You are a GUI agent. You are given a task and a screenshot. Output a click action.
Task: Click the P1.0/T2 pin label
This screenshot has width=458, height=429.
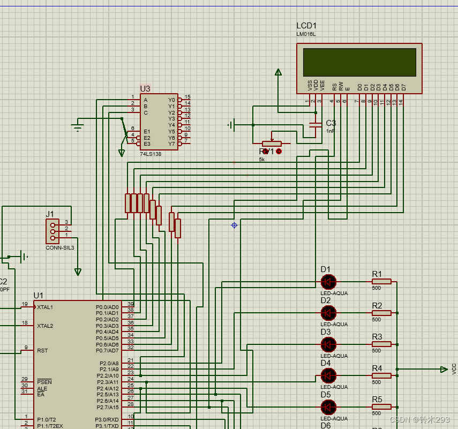[x=47, y=420]
